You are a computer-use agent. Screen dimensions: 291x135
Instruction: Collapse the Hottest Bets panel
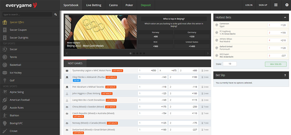pyautogui.click(x=285, y=17)
